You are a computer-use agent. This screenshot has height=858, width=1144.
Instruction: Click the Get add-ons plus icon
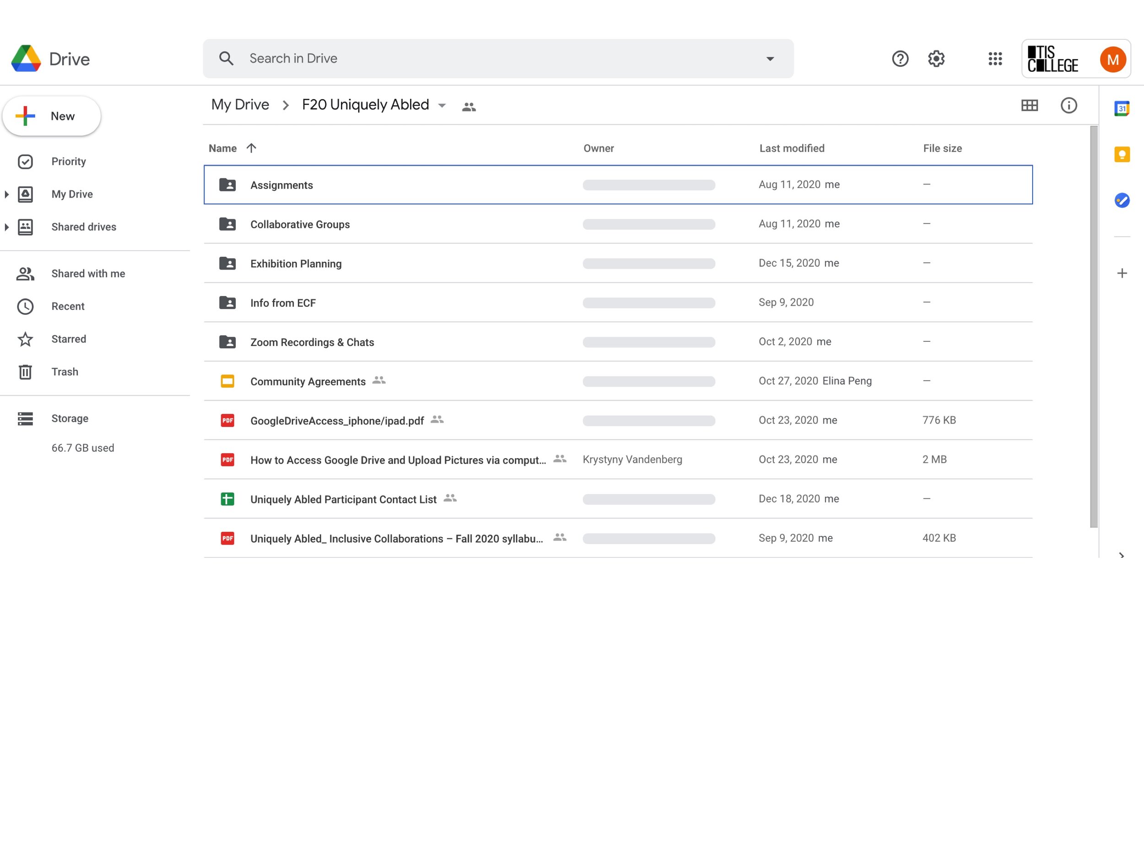tap(1121, 273)
